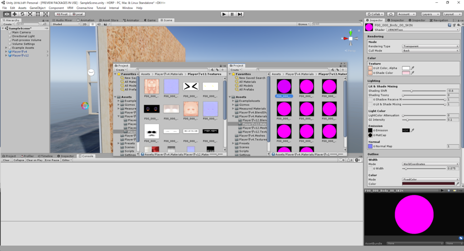Open material help book icon

449,25
